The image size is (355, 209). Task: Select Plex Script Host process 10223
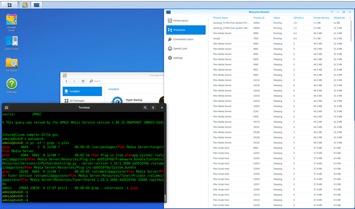281,195
